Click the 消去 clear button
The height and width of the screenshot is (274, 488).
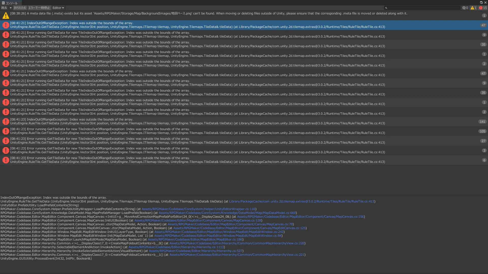coord(4,8)
